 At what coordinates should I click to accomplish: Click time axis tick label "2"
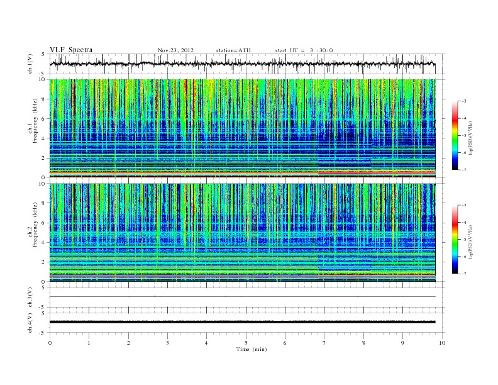point(128,343)
